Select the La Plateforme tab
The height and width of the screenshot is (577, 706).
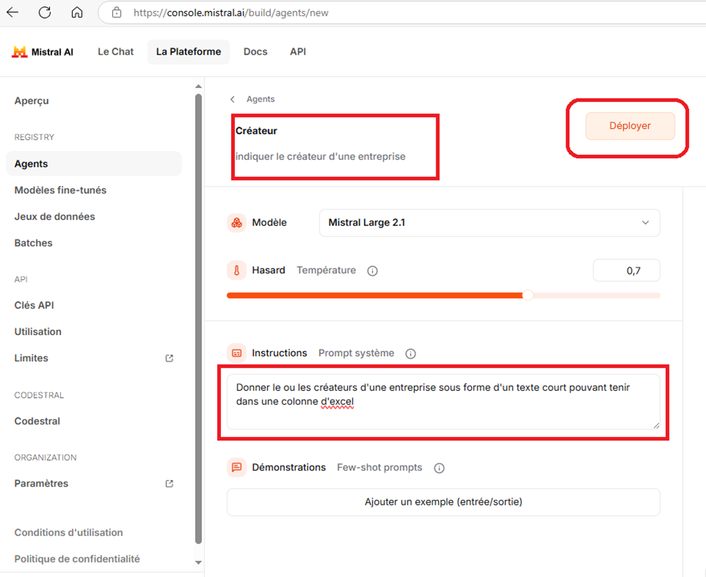click(189, 52)
